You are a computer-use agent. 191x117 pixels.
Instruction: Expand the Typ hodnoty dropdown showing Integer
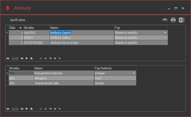(134, 73)
